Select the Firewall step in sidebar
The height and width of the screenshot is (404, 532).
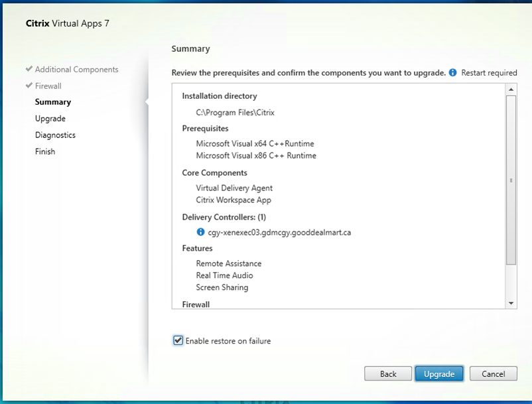pyautogui.click(x=48, y=86)
